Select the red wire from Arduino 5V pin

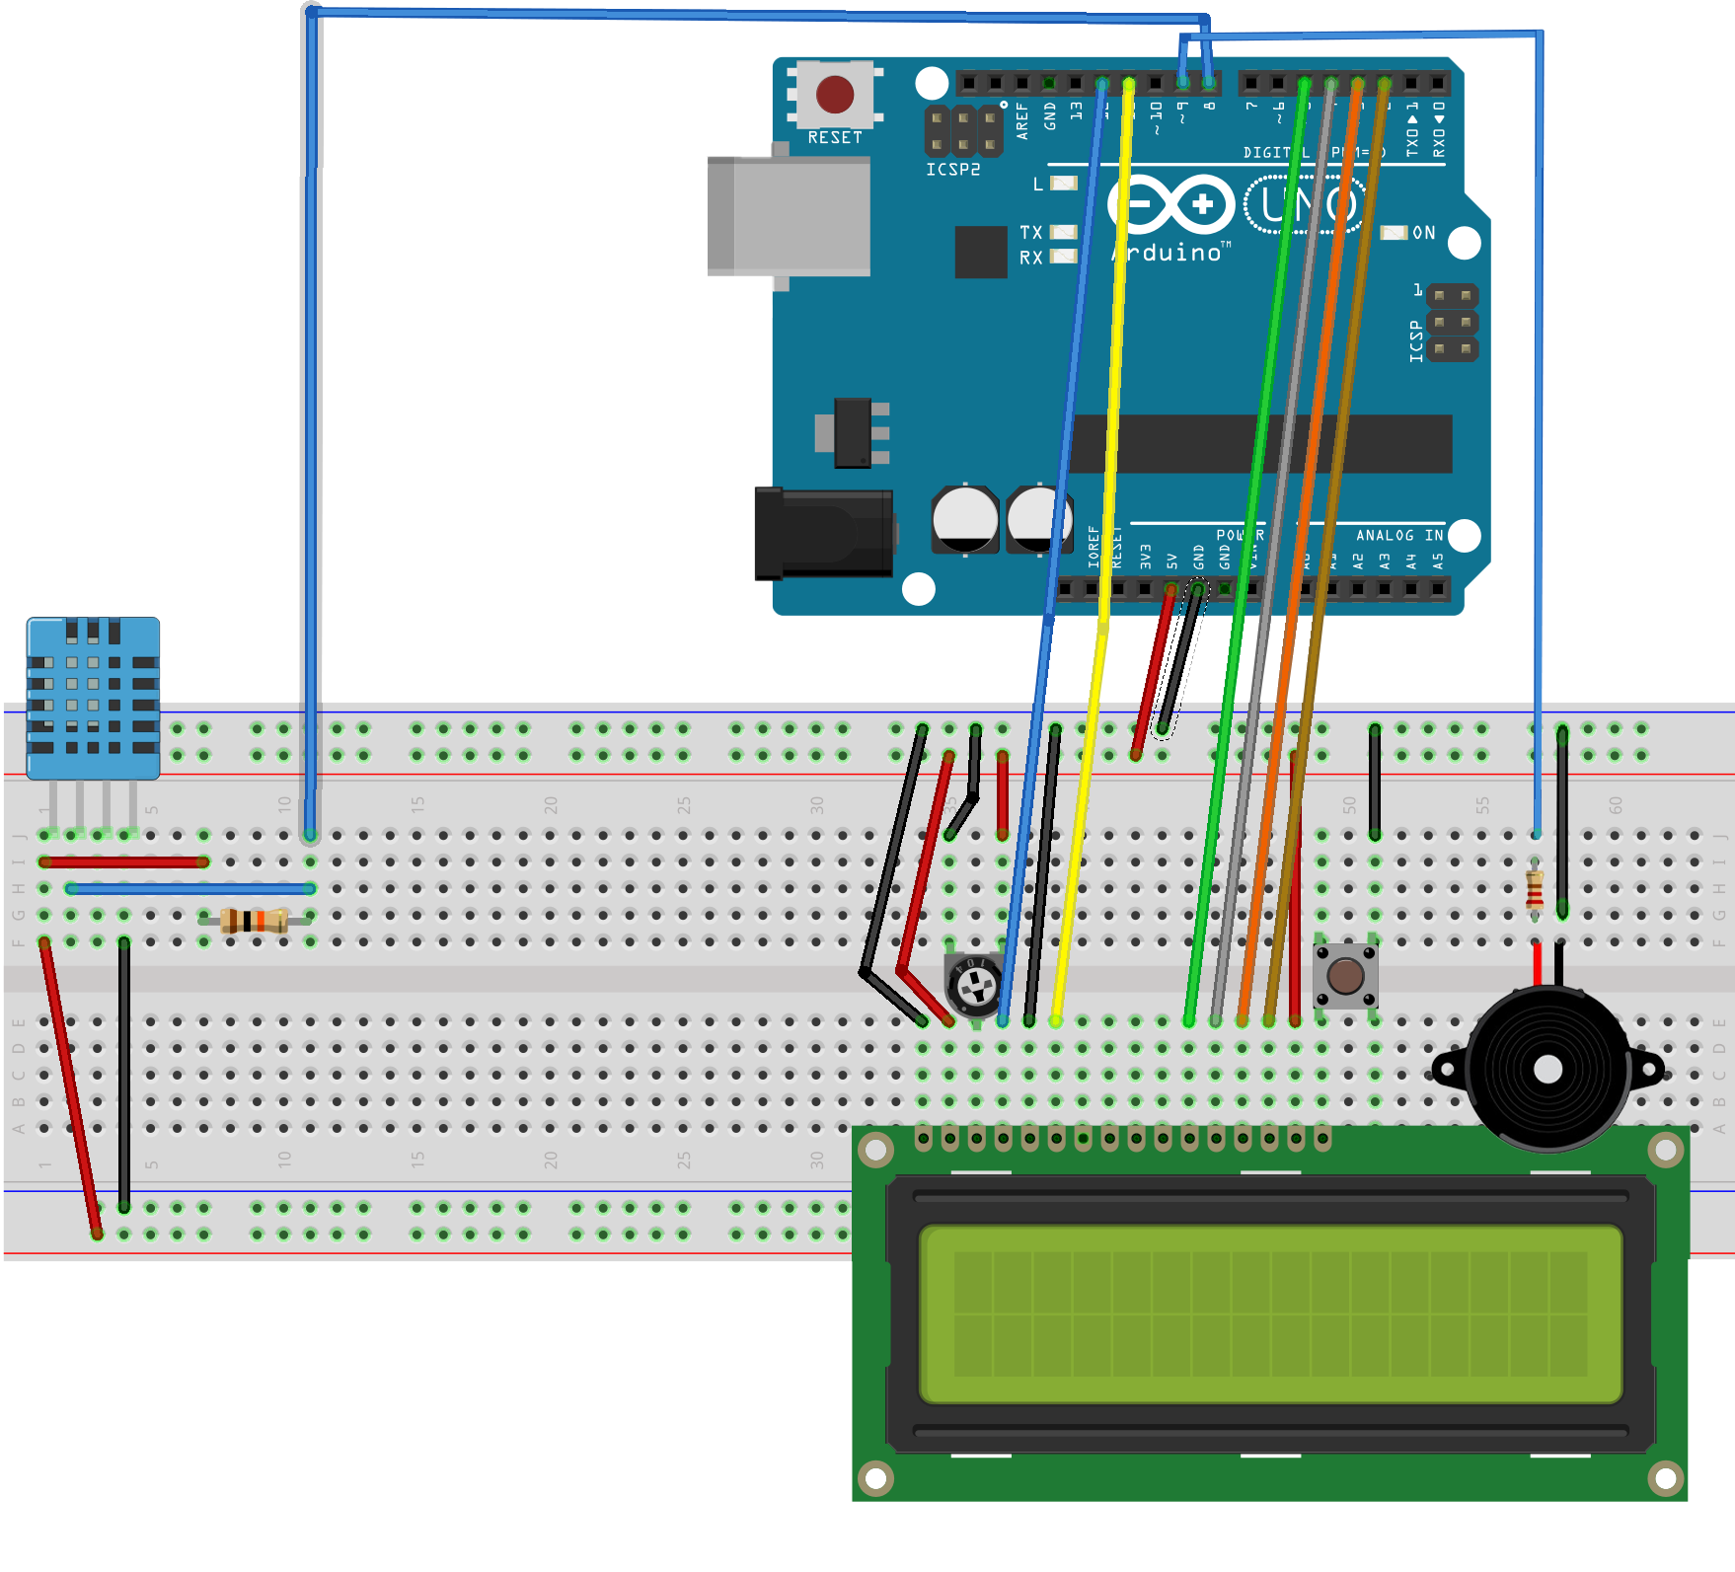1153,671
